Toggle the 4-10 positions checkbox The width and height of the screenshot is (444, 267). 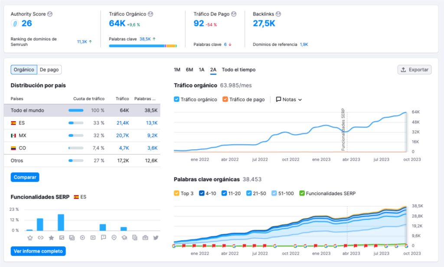[x=202, y=193]
